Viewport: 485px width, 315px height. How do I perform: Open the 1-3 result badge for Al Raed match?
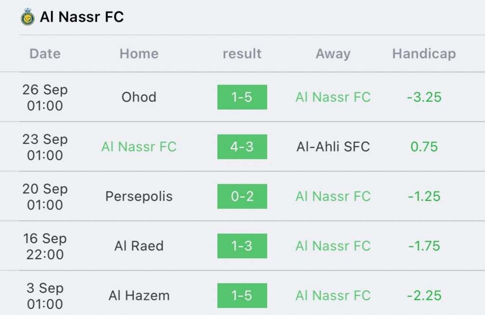click(x=242, y=246)
